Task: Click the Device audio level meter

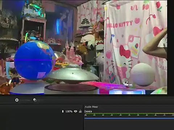Action: pos(129,114)
